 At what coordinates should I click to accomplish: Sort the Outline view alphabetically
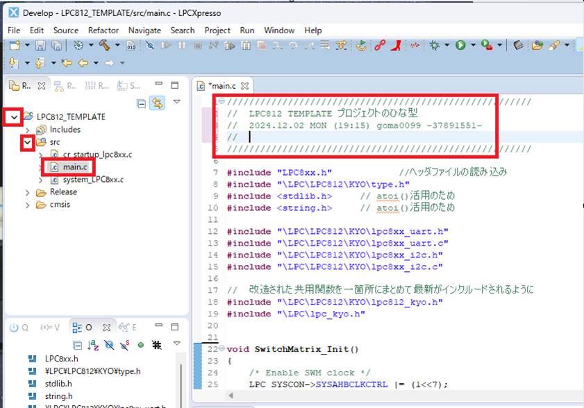pyautogui.click(x=94, y=344)
